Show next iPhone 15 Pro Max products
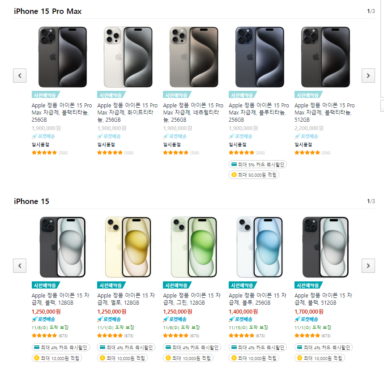 coord(368,76)
